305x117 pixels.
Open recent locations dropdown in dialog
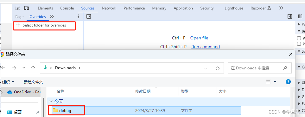tap(24, 68)
